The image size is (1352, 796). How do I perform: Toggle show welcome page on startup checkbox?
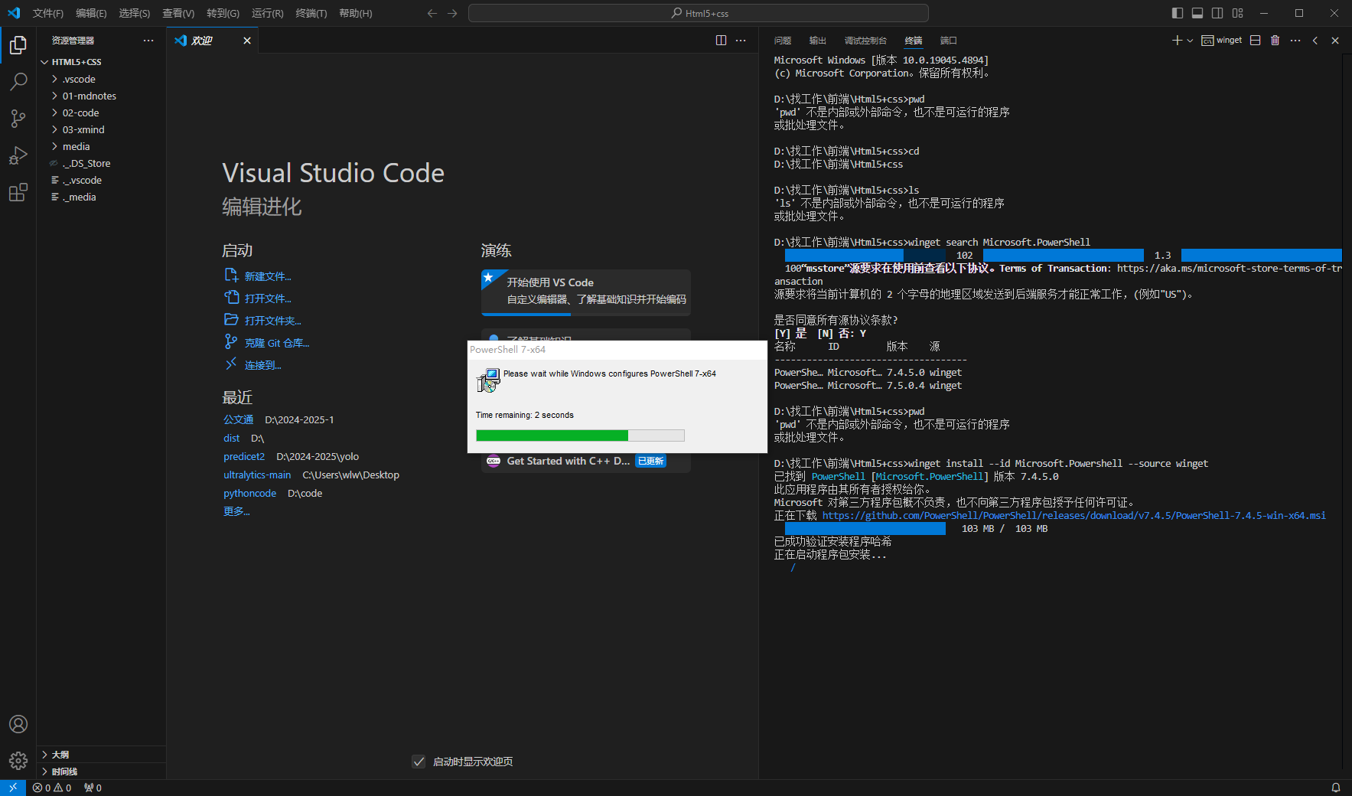pyautogui.click(x=419, y=762)
